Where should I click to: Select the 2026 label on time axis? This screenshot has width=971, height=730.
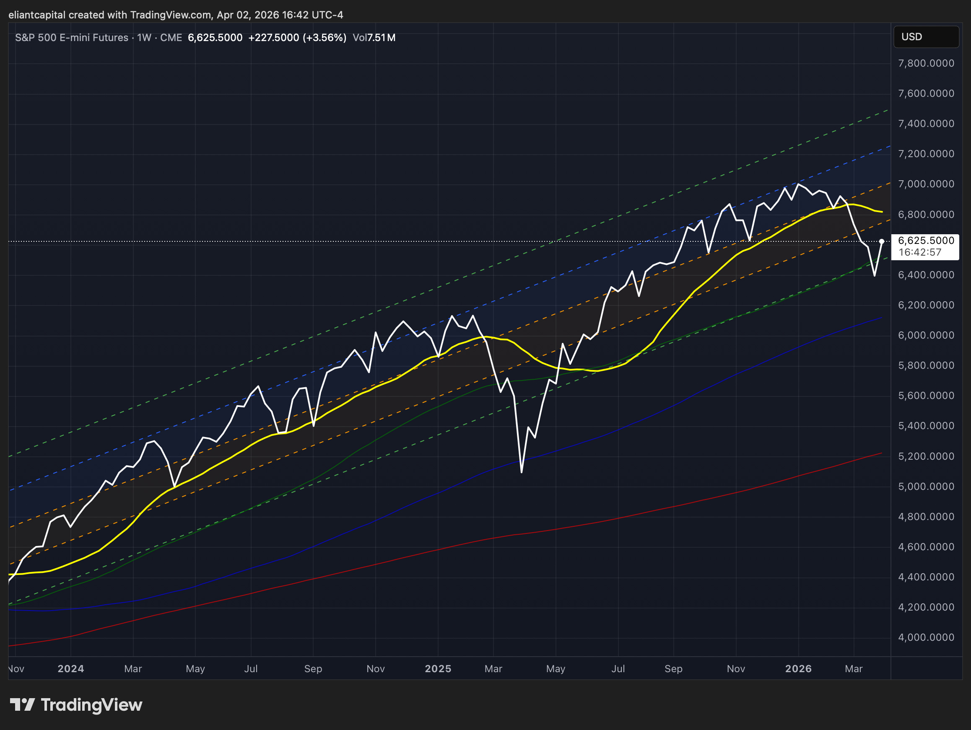(x=798, y=668)
